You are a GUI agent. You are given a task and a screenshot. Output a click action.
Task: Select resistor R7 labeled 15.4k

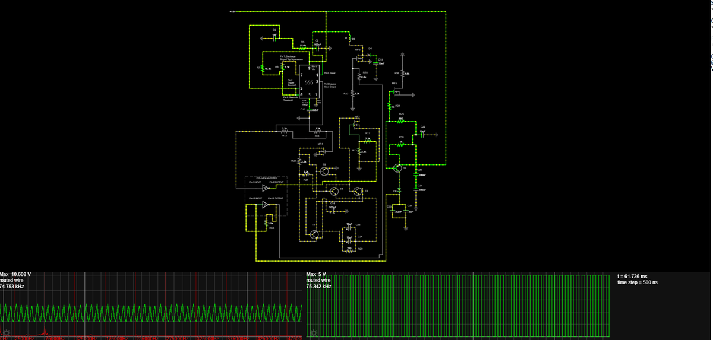click(264, 69)
